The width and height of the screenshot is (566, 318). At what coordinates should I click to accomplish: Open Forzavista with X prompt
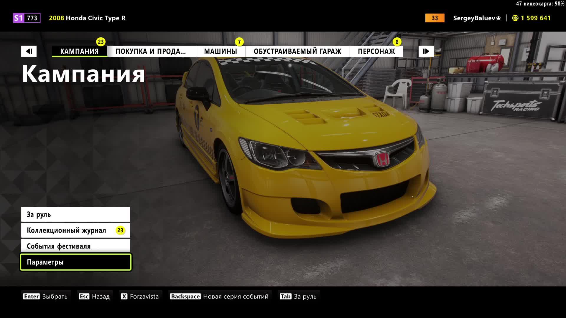click(x=140, y=296)
